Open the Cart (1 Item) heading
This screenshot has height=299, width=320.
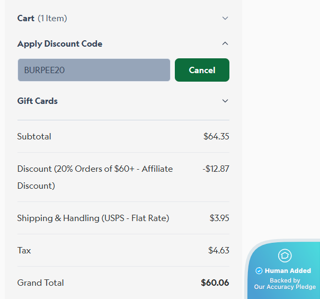point(42,19)
